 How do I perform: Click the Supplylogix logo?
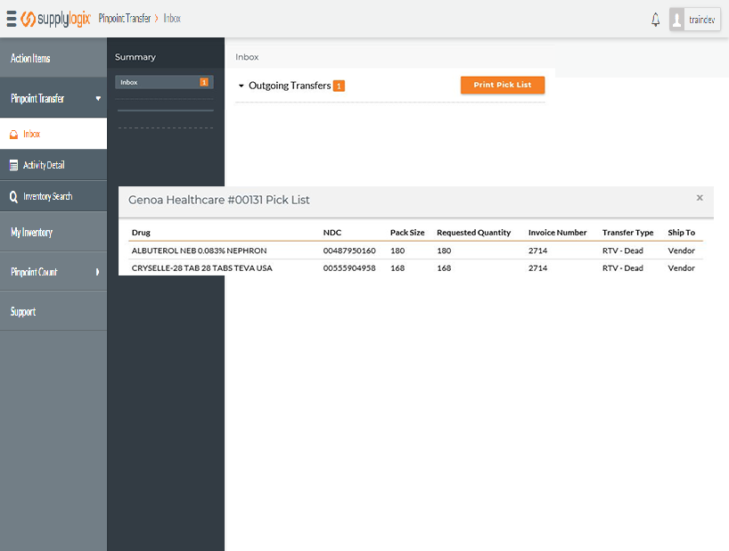pyautogui.click(x=55, y=19)
